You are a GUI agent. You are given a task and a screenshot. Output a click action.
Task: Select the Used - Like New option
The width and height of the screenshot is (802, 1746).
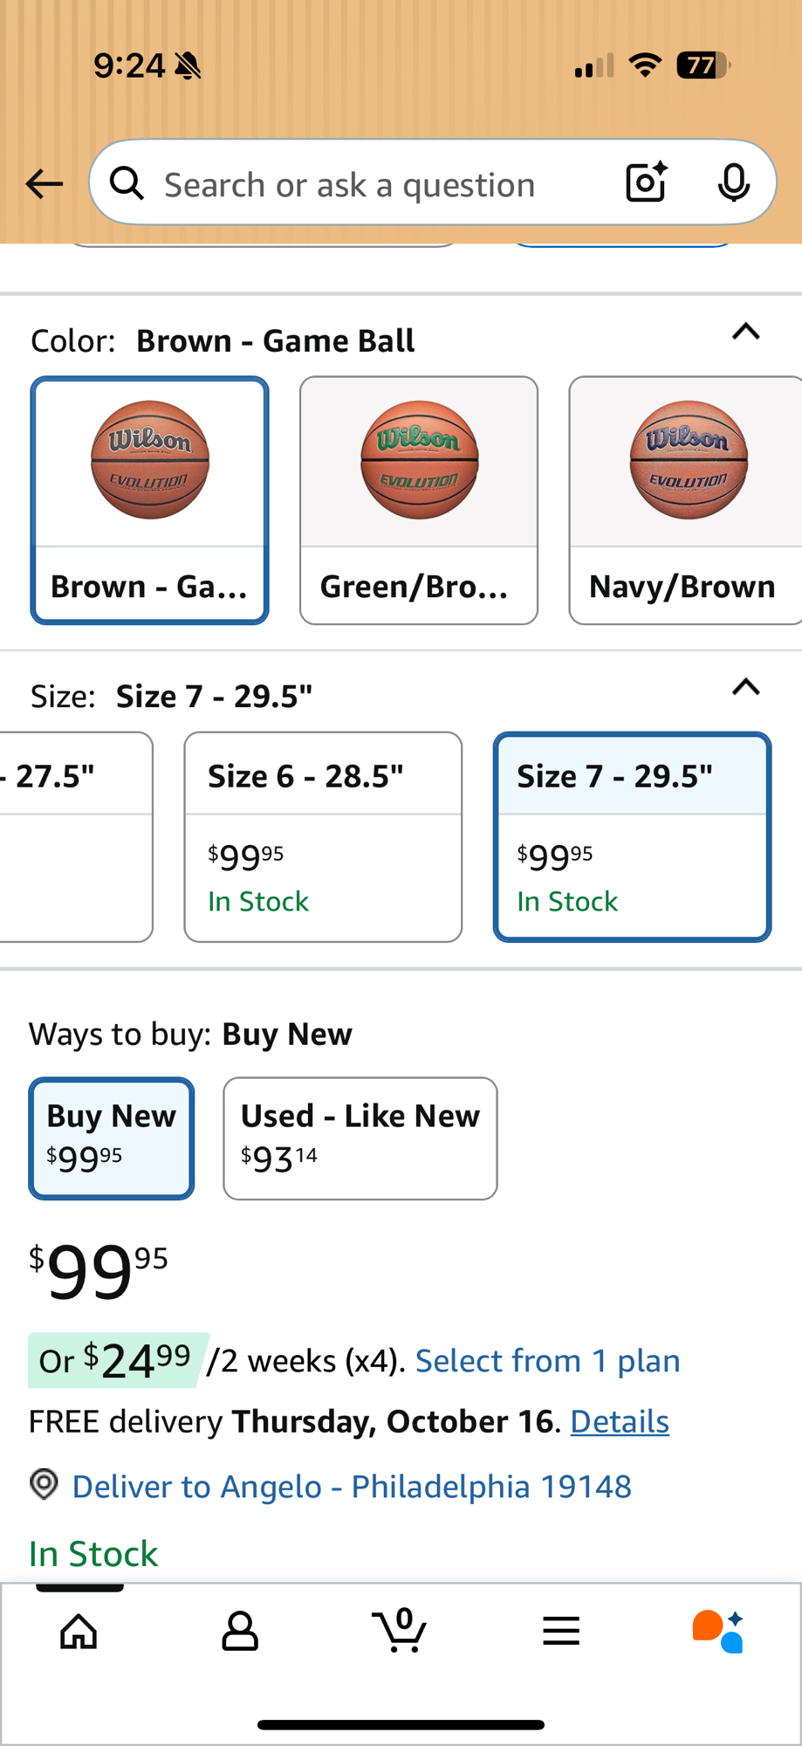pyautogui.click(x=360, y=1138)
